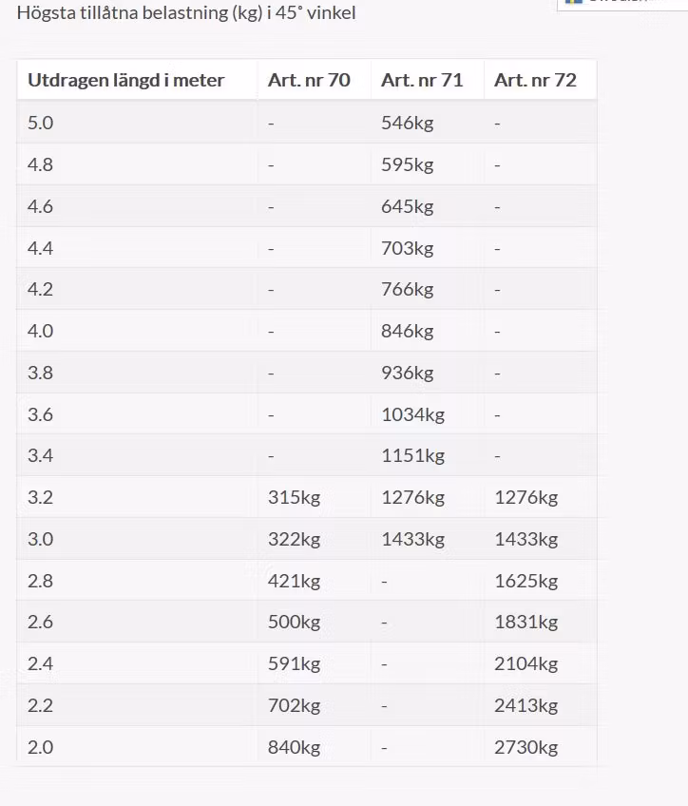Click the 546kg cell in the table
This screenshot has height=806, width=688.
[407, 123]
